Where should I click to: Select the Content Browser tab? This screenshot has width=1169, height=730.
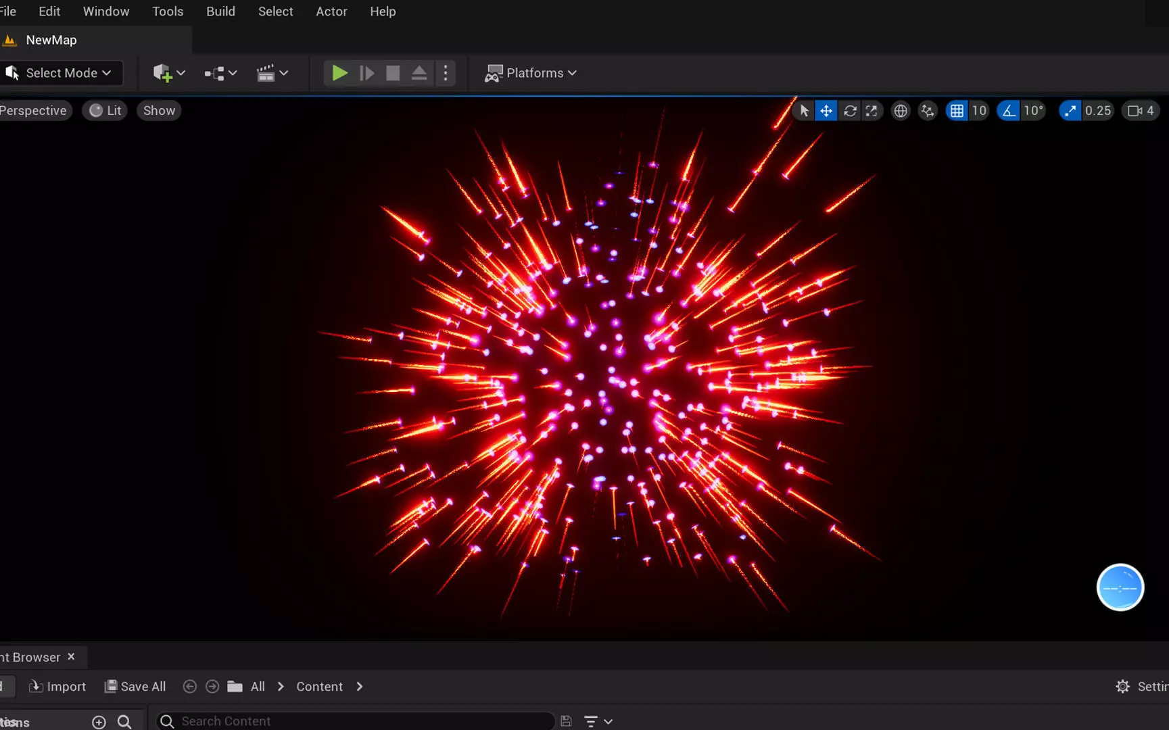pos(31,657)
